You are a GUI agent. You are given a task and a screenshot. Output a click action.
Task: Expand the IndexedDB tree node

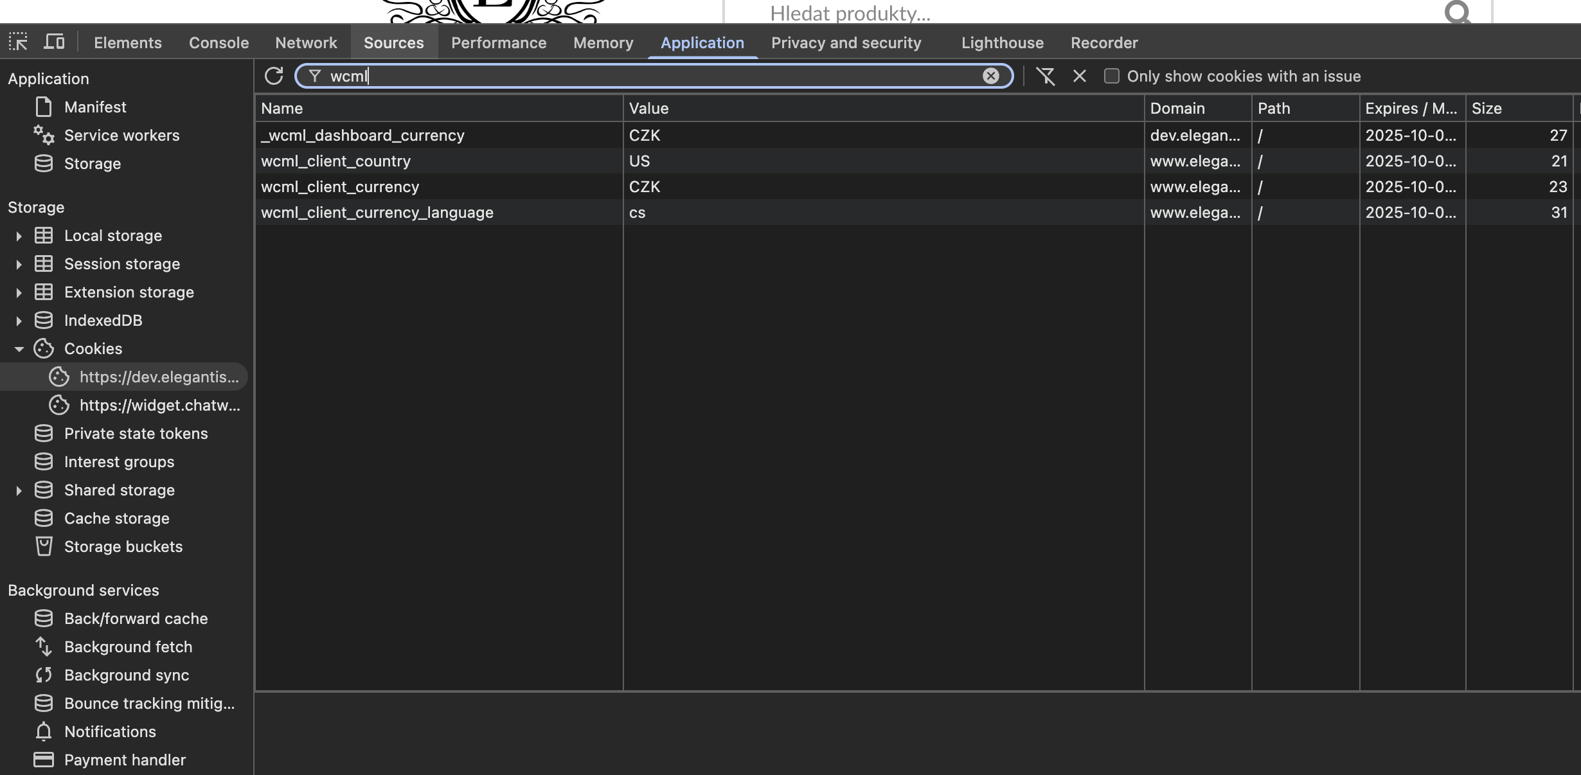19,321
